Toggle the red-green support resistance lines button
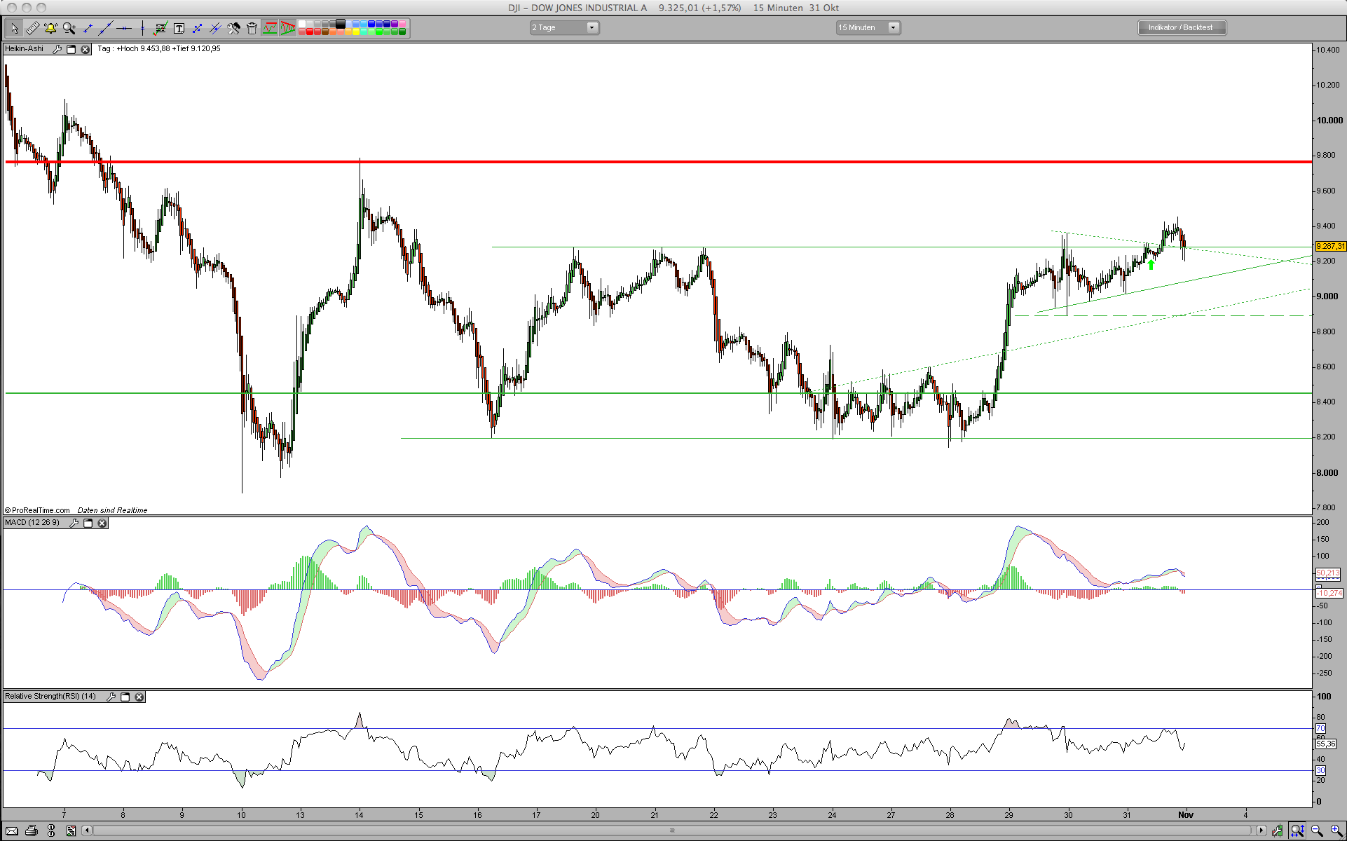Viewport: 1347px width, 841px height. click(270, 28)
